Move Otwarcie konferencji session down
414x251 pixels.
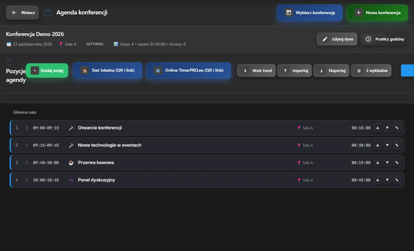coord(387,128)
